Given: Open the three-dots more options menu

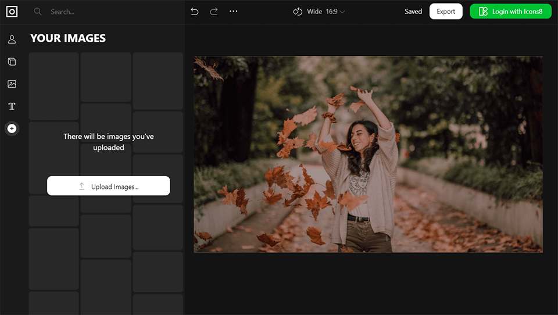Looking at the screenshot, I should (234, 12).
